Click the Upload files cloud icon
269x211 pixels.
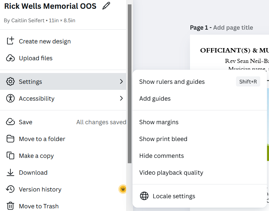10,58
